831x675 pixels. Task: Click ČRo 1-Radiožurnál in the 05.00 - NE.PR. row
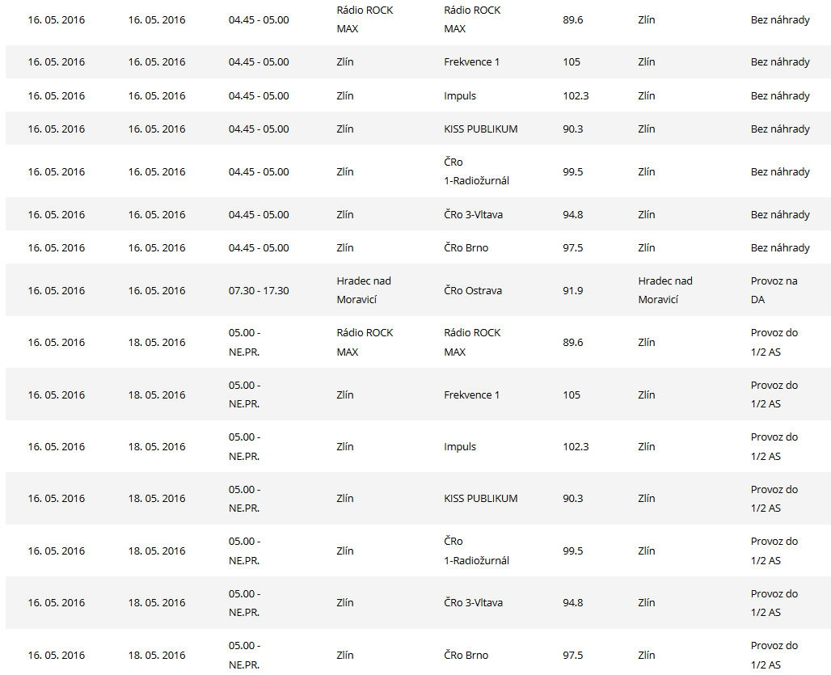[476, 551]
